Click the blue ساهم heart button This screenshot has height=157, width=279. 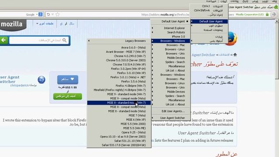coord(68,79)
